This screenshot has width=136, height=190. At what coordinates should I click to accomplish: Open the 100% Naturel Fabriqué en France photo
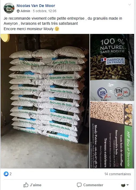pos(112,67)
